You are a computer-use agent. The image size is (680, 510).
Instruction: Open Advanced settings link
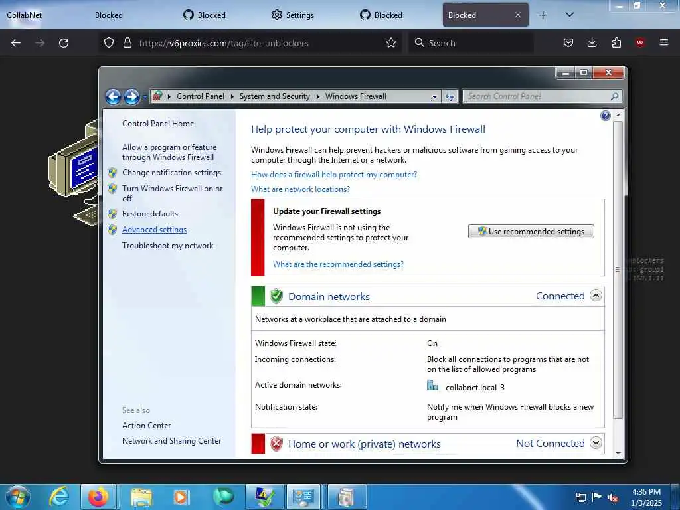click(x=154, y=230)
